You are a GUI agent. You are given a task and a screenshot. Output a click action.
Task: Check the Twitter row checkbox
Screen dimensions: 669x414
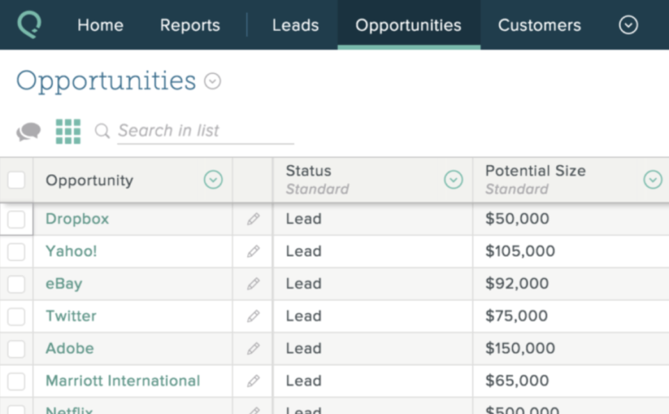pyautogui.click(x=16, y=317)
